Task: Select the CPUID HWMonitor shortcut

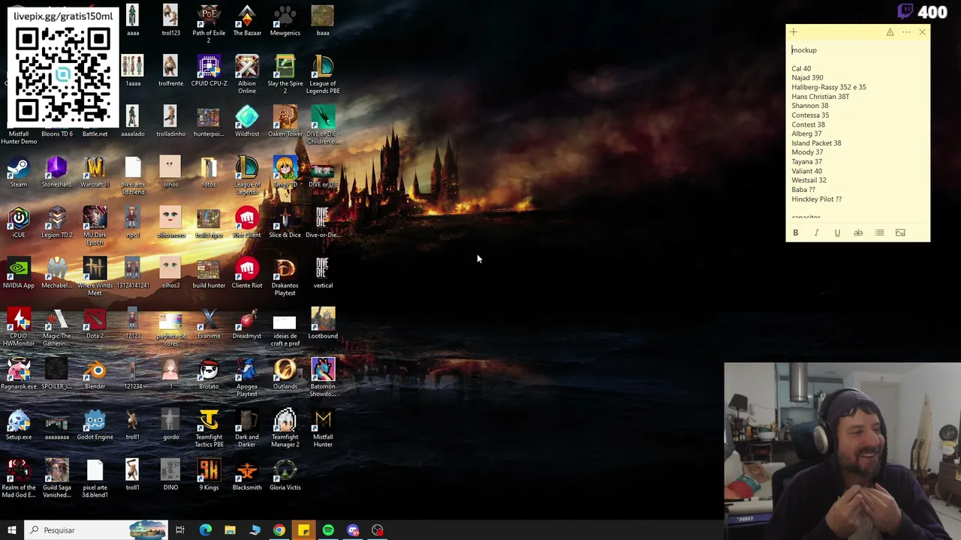Action: (x=19, y=327)
